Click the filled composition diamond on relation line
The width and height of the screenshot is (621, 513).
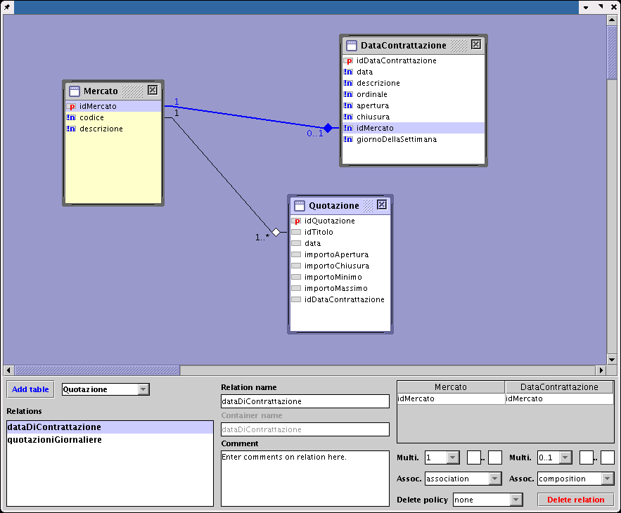point(328,128)
